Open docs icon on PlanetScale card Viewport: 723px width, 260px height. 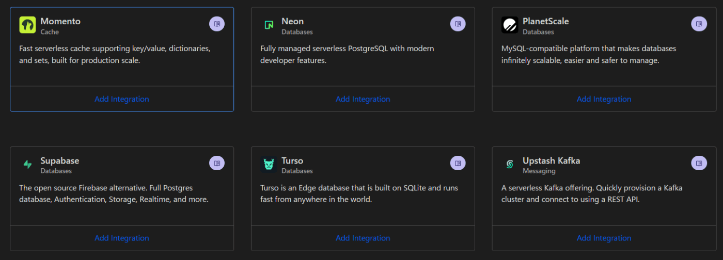pos(699,24)
